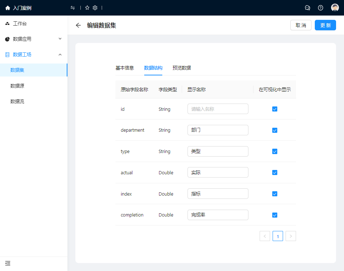This screenshot has height=271, width=344.
Task: Click the home icon beside 入门案例
Action: [x=8, y=8]
